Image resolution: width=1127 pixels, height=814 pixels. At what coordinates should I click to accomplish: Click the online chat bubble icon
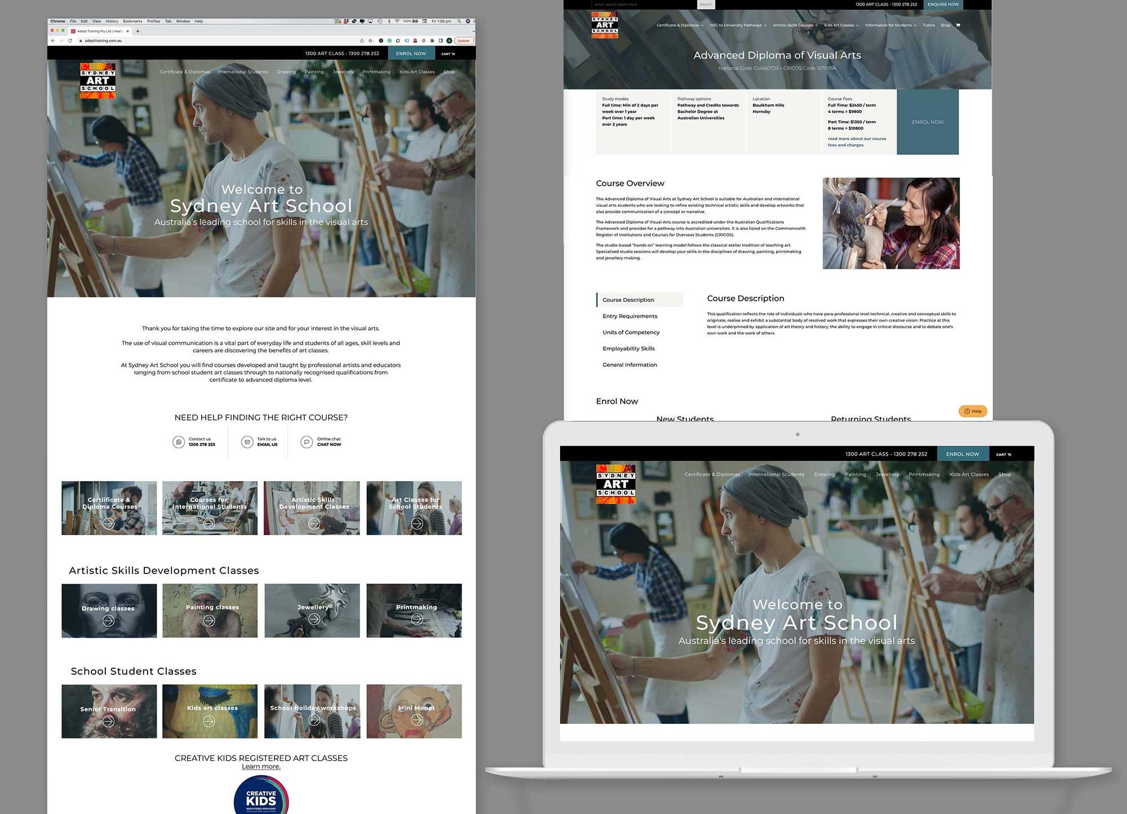[307, 442]
